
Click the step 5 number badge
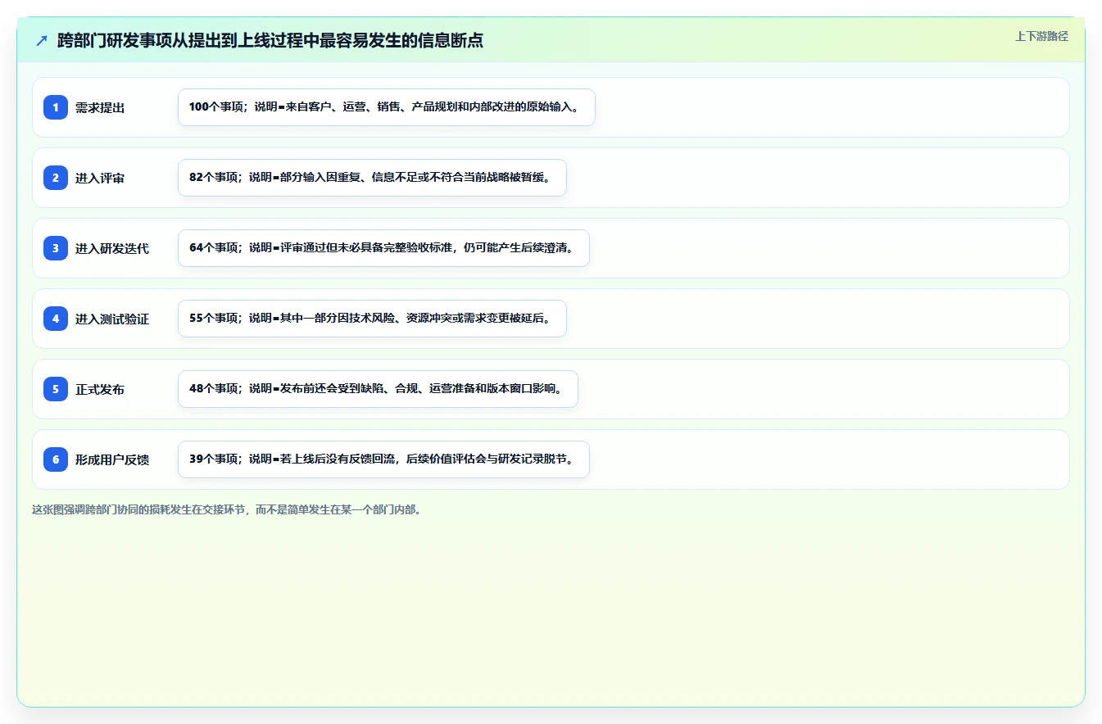pos(56,389)
